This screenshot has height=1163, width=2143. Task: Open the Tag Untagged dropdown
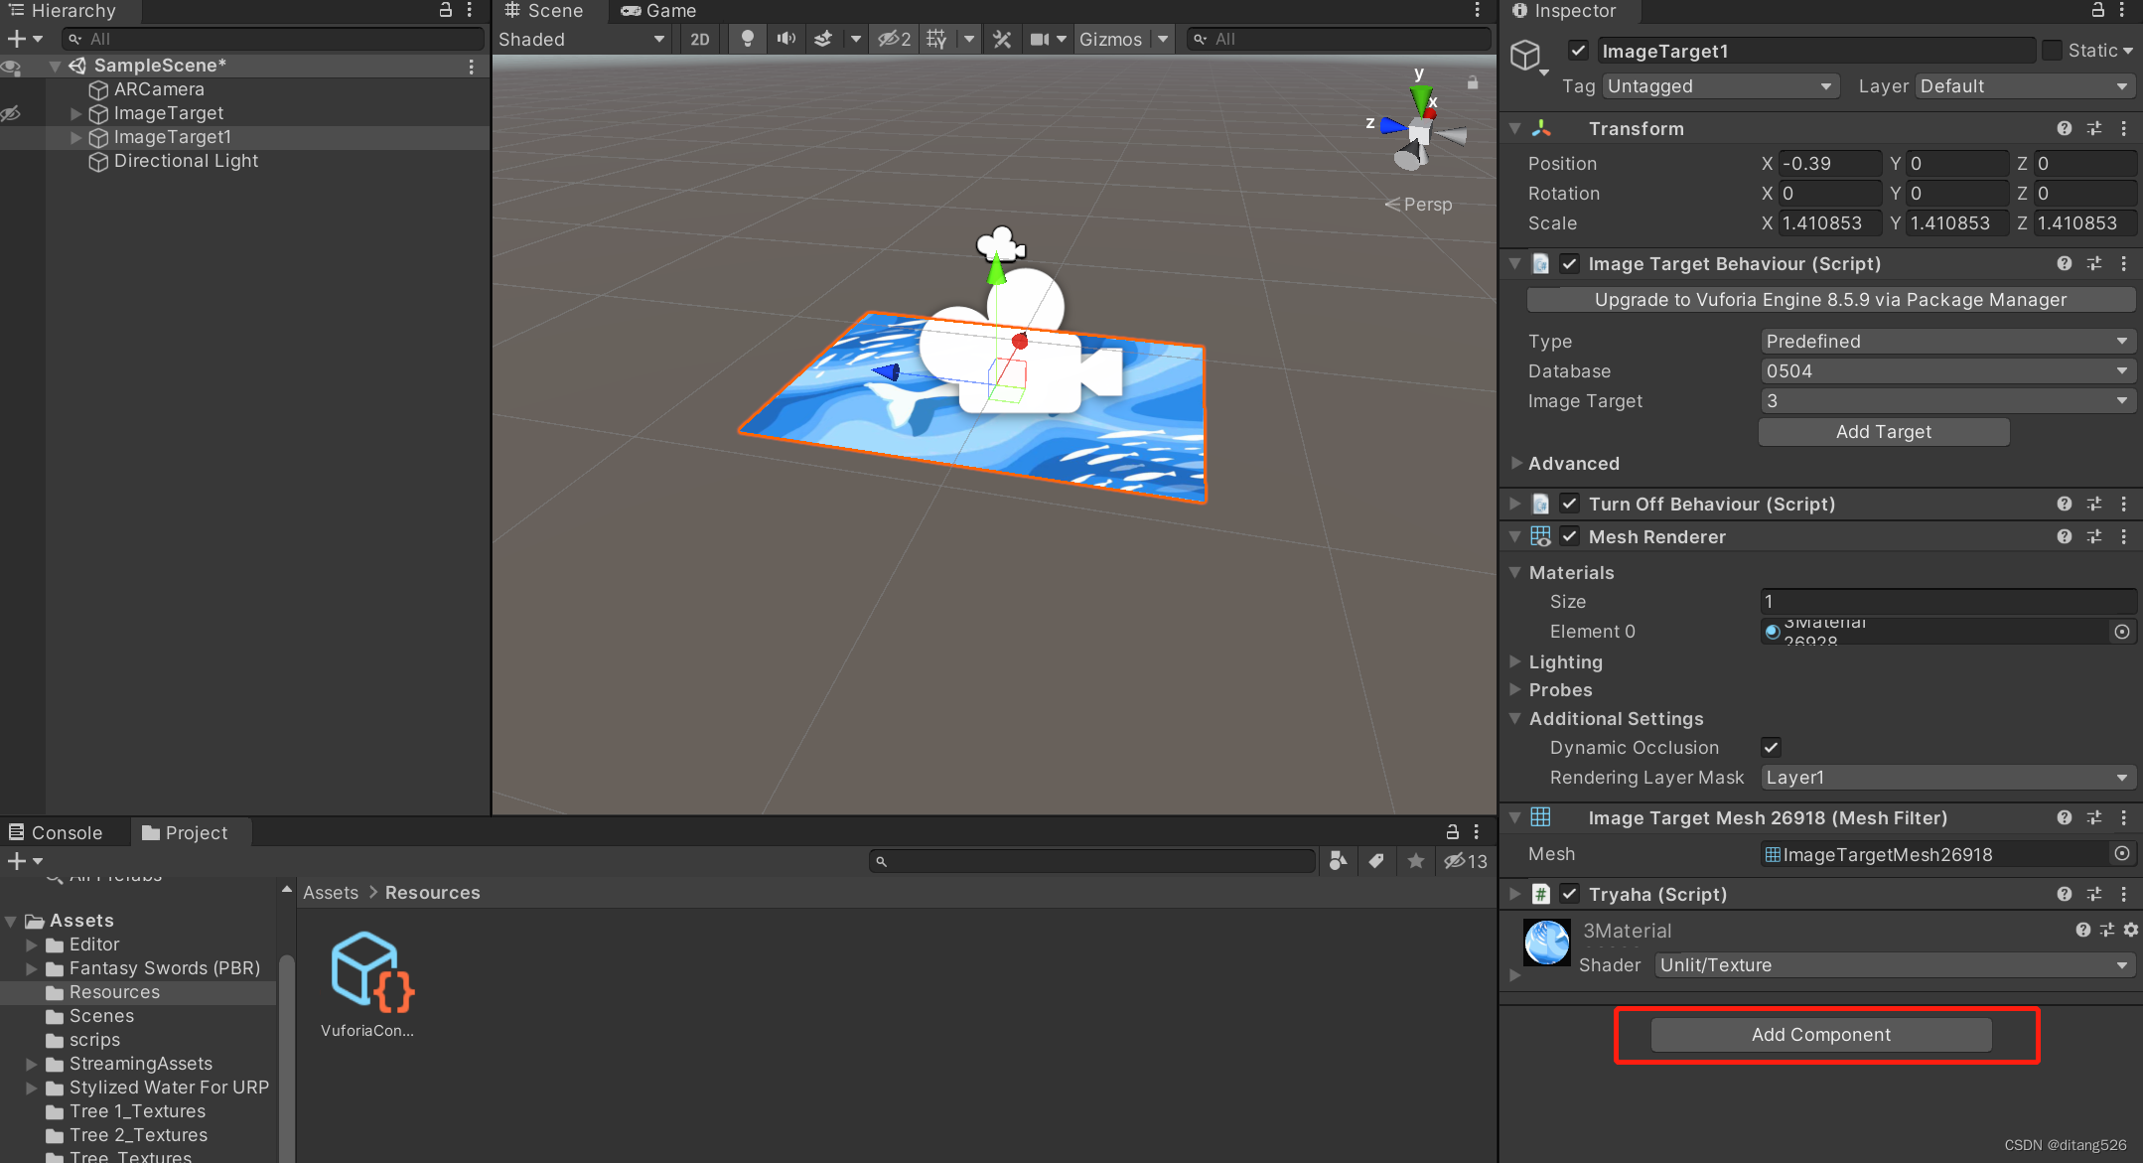coord(1719,86)
